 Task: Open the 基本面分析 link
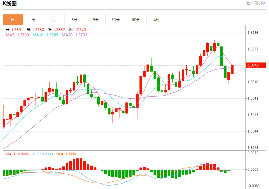[x=256, y=3]
